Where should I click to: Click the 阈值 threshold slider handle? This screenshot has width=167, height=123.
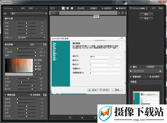[x=26, y=33]
